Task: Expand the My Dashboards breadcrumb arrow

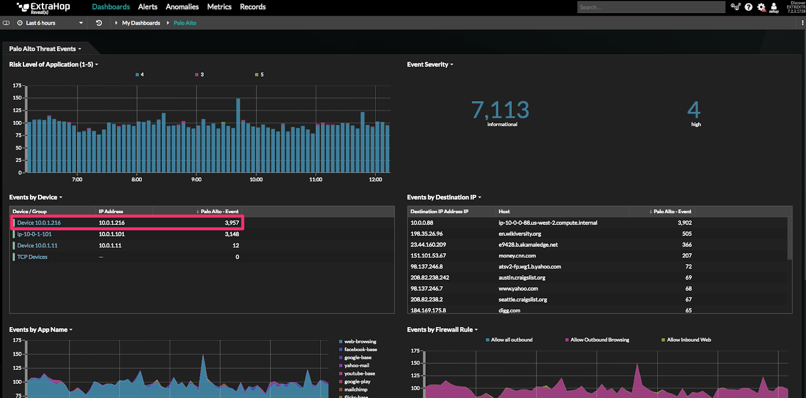Action: (116, 23)
